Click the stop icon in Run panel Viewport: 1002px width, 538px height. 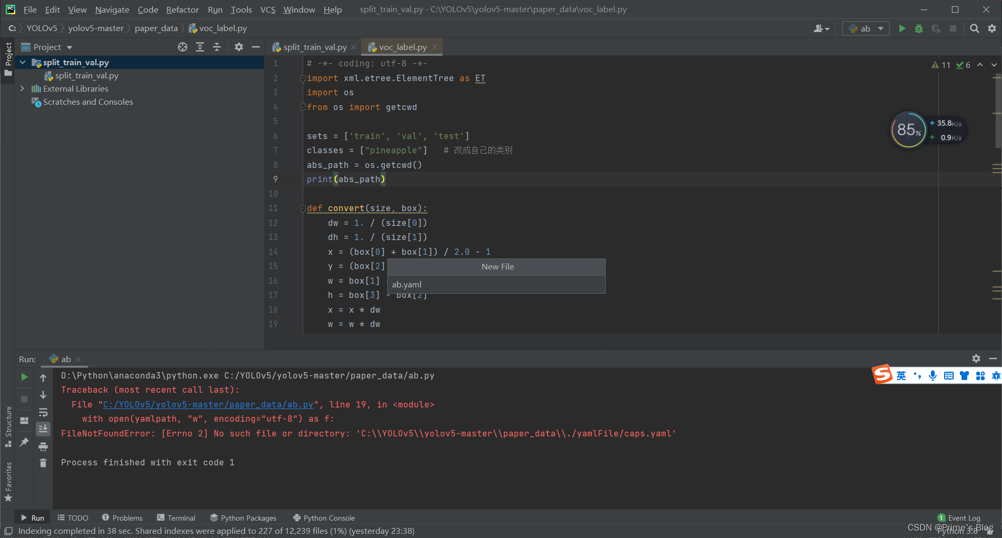point(24,399)
